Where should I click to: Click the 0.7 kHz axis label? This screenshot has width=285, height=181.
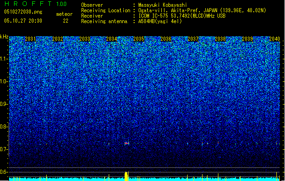pyautogui.click(x=4, y=149)
